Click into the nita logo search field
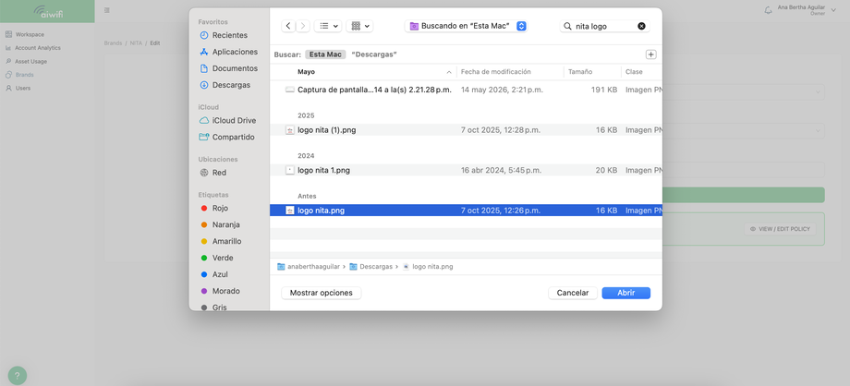This screenshot has height=386, width=850. [602, 26]
